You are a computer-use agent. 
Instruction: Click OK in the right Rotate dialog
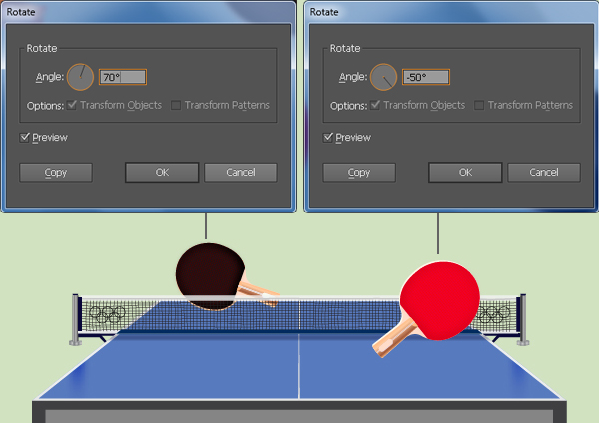tap(465, 173)
